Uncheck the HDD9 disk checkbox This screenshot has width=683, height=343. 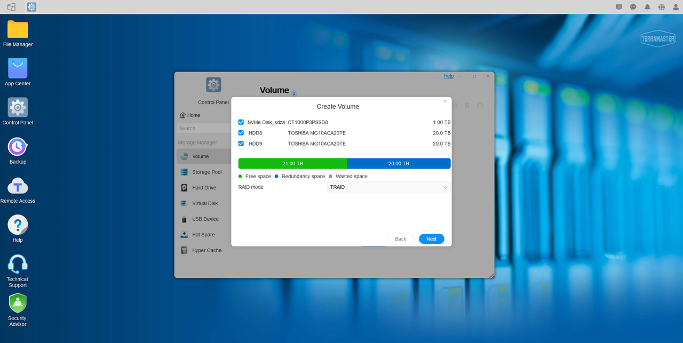pyautogui.click(x=241, y=143)
